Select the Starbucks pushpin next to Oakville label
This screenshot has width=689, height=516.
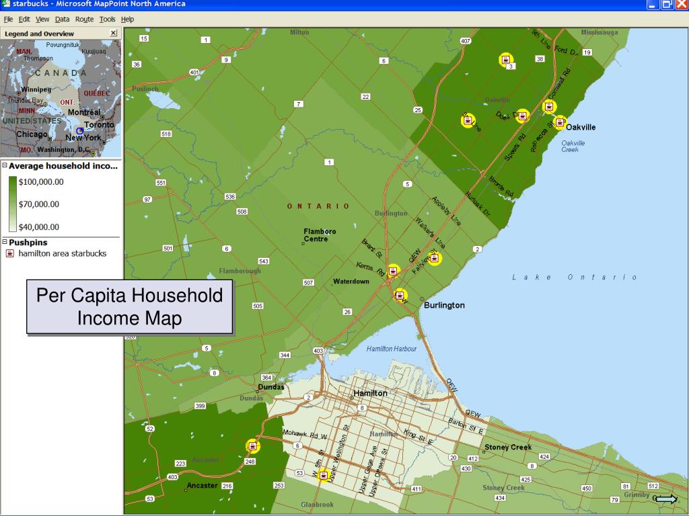tap(559, 122)
